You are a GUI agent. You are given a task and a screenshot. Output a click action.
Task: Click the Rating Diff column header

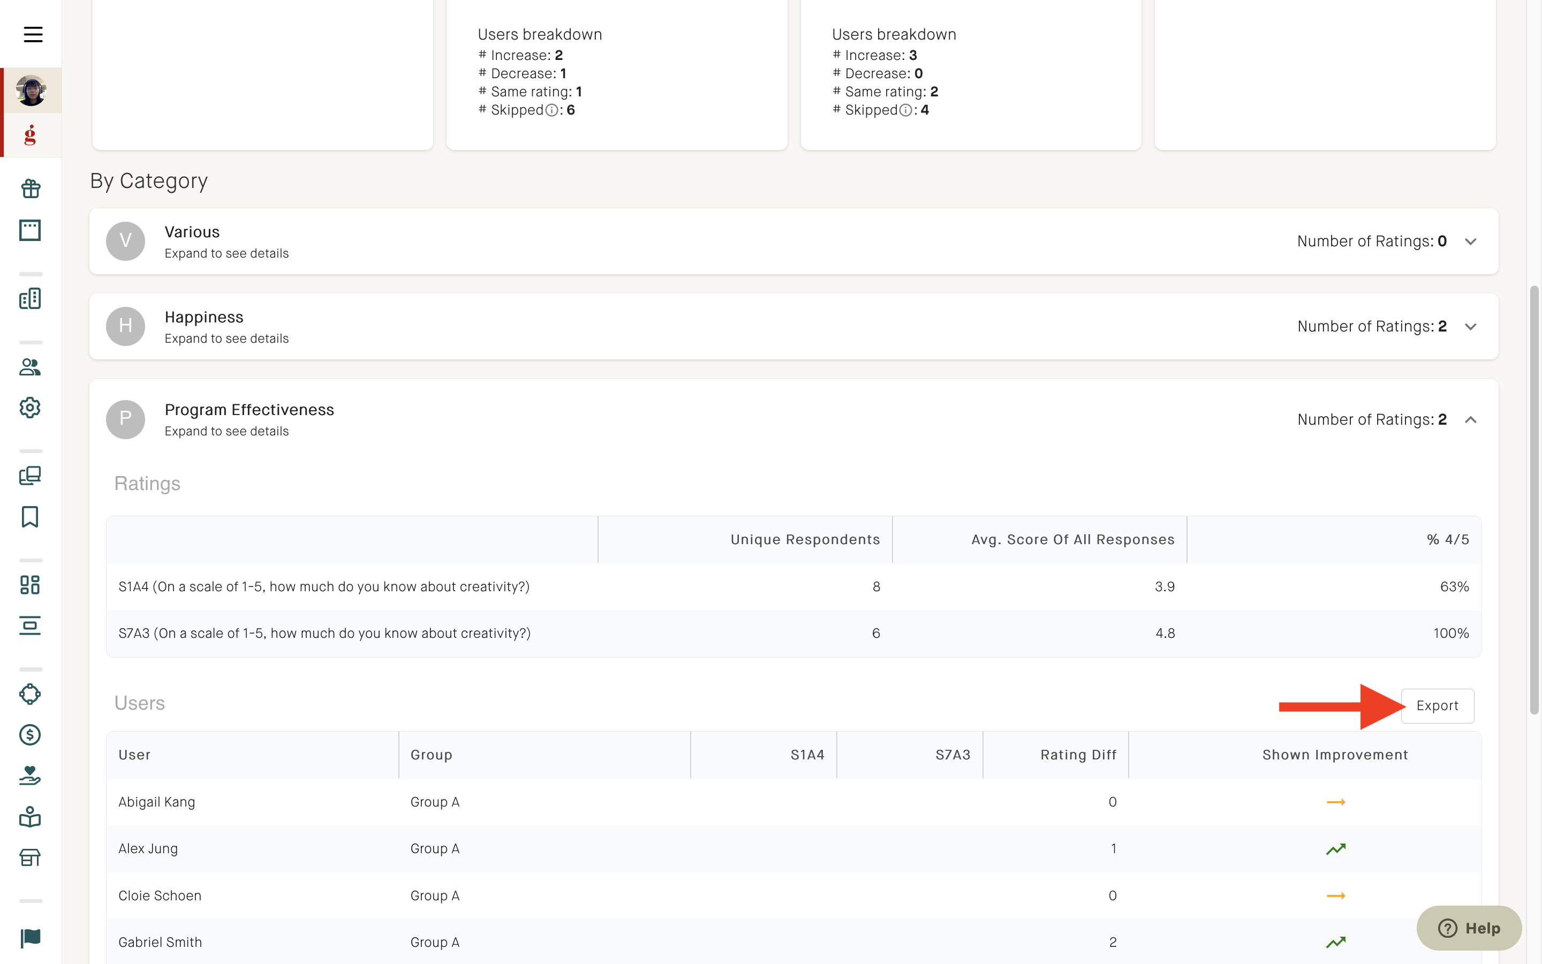coord(1078,755)
